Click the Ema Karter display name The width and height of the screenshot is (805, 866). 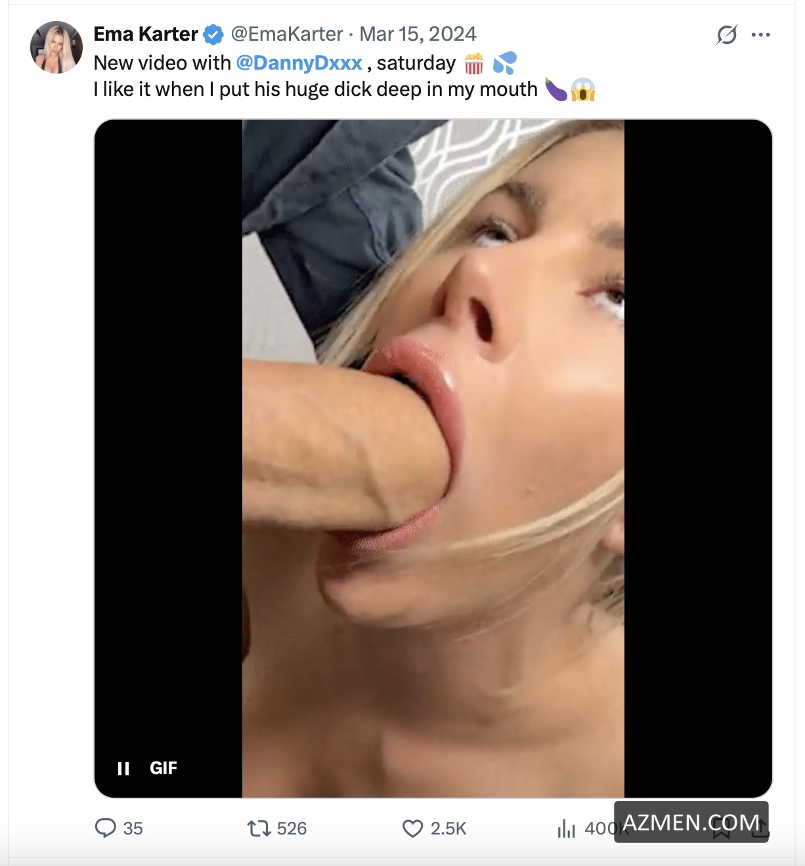146,34
